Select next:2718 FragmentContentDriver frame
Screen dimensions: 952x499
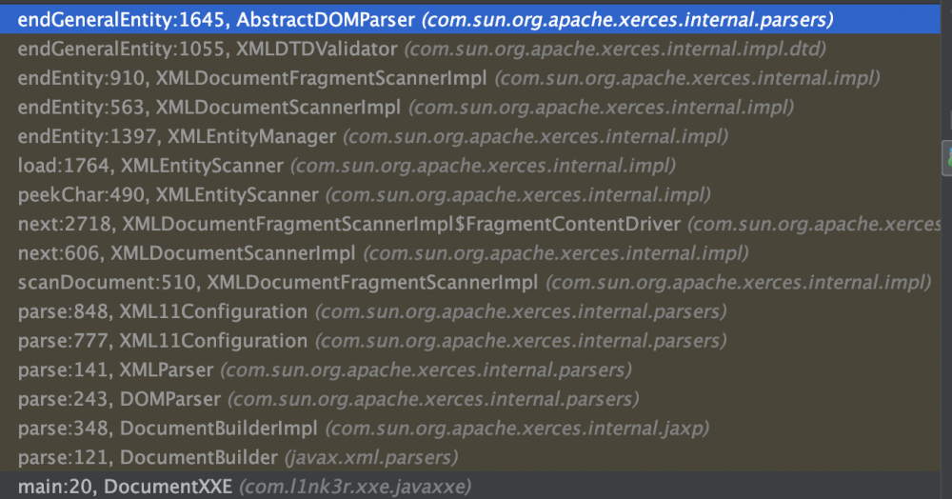pos(348,225)
